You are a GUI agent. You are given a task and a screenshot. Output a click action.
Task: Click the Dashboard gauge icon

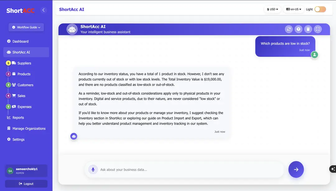[x=9, y=41]
